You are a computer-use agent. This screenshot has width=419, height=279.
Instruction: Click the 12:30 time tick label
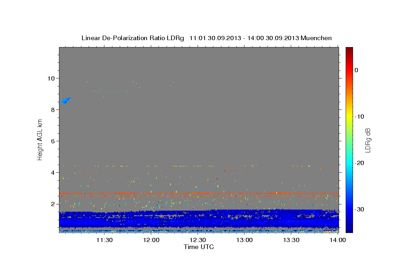198,240
